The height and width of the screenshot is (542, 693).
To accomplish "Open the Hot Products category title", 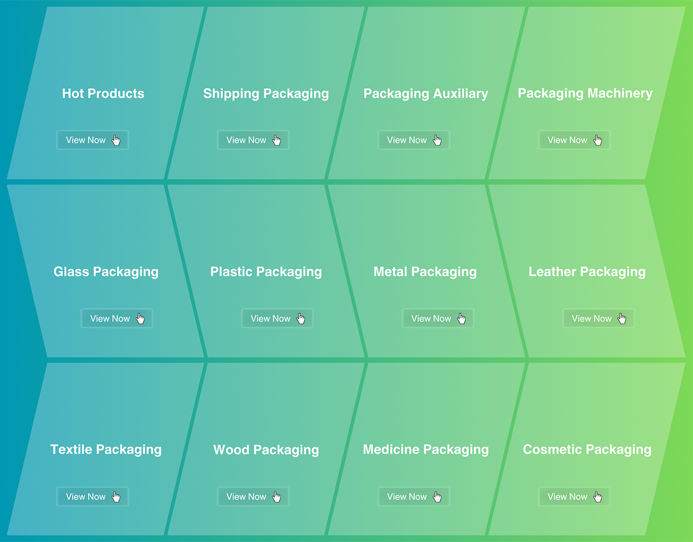I will coord(103,93).
